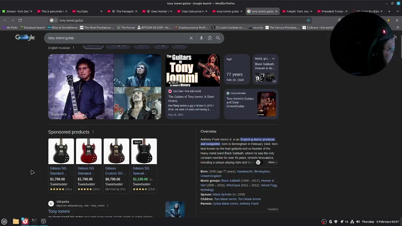The height and width of the screenshot is (226, 402).
Task: Close the The Pwnagotchi tab
Action: coord(136,11)
